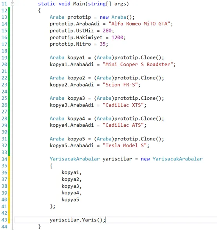Click "kopya5.ArabaAdi" on line 32
Image resolution: width=217 pixels, height=230 pixels.
coord(72,146)
